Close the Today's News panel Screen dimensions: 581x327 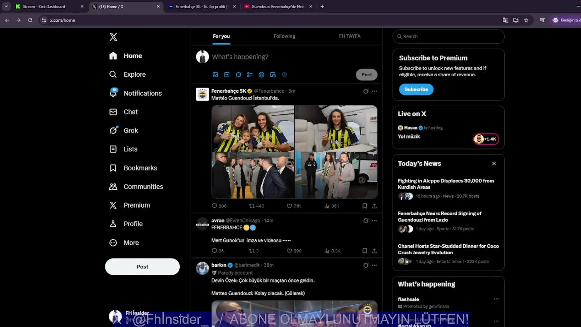494,163
